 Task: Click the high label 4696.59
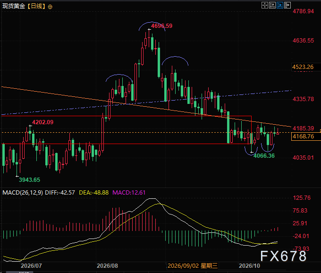click(162, 26)
